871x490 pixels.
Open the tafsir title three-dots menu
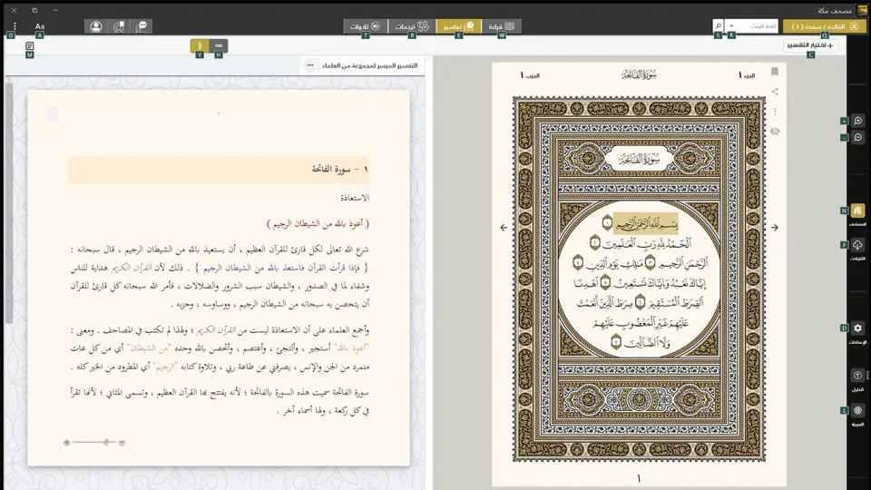click(x=309, y=65)
